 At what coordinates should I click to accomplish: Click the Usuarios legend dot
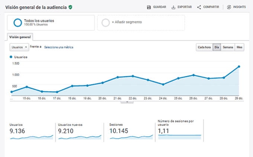(11, 57)
